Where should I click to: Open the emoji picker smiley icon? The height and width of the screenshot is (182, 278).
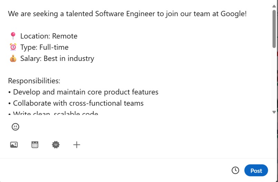pos(16,127)
